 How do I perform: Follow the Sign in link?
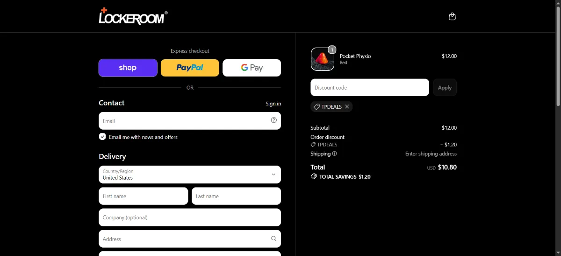[273, 104]
